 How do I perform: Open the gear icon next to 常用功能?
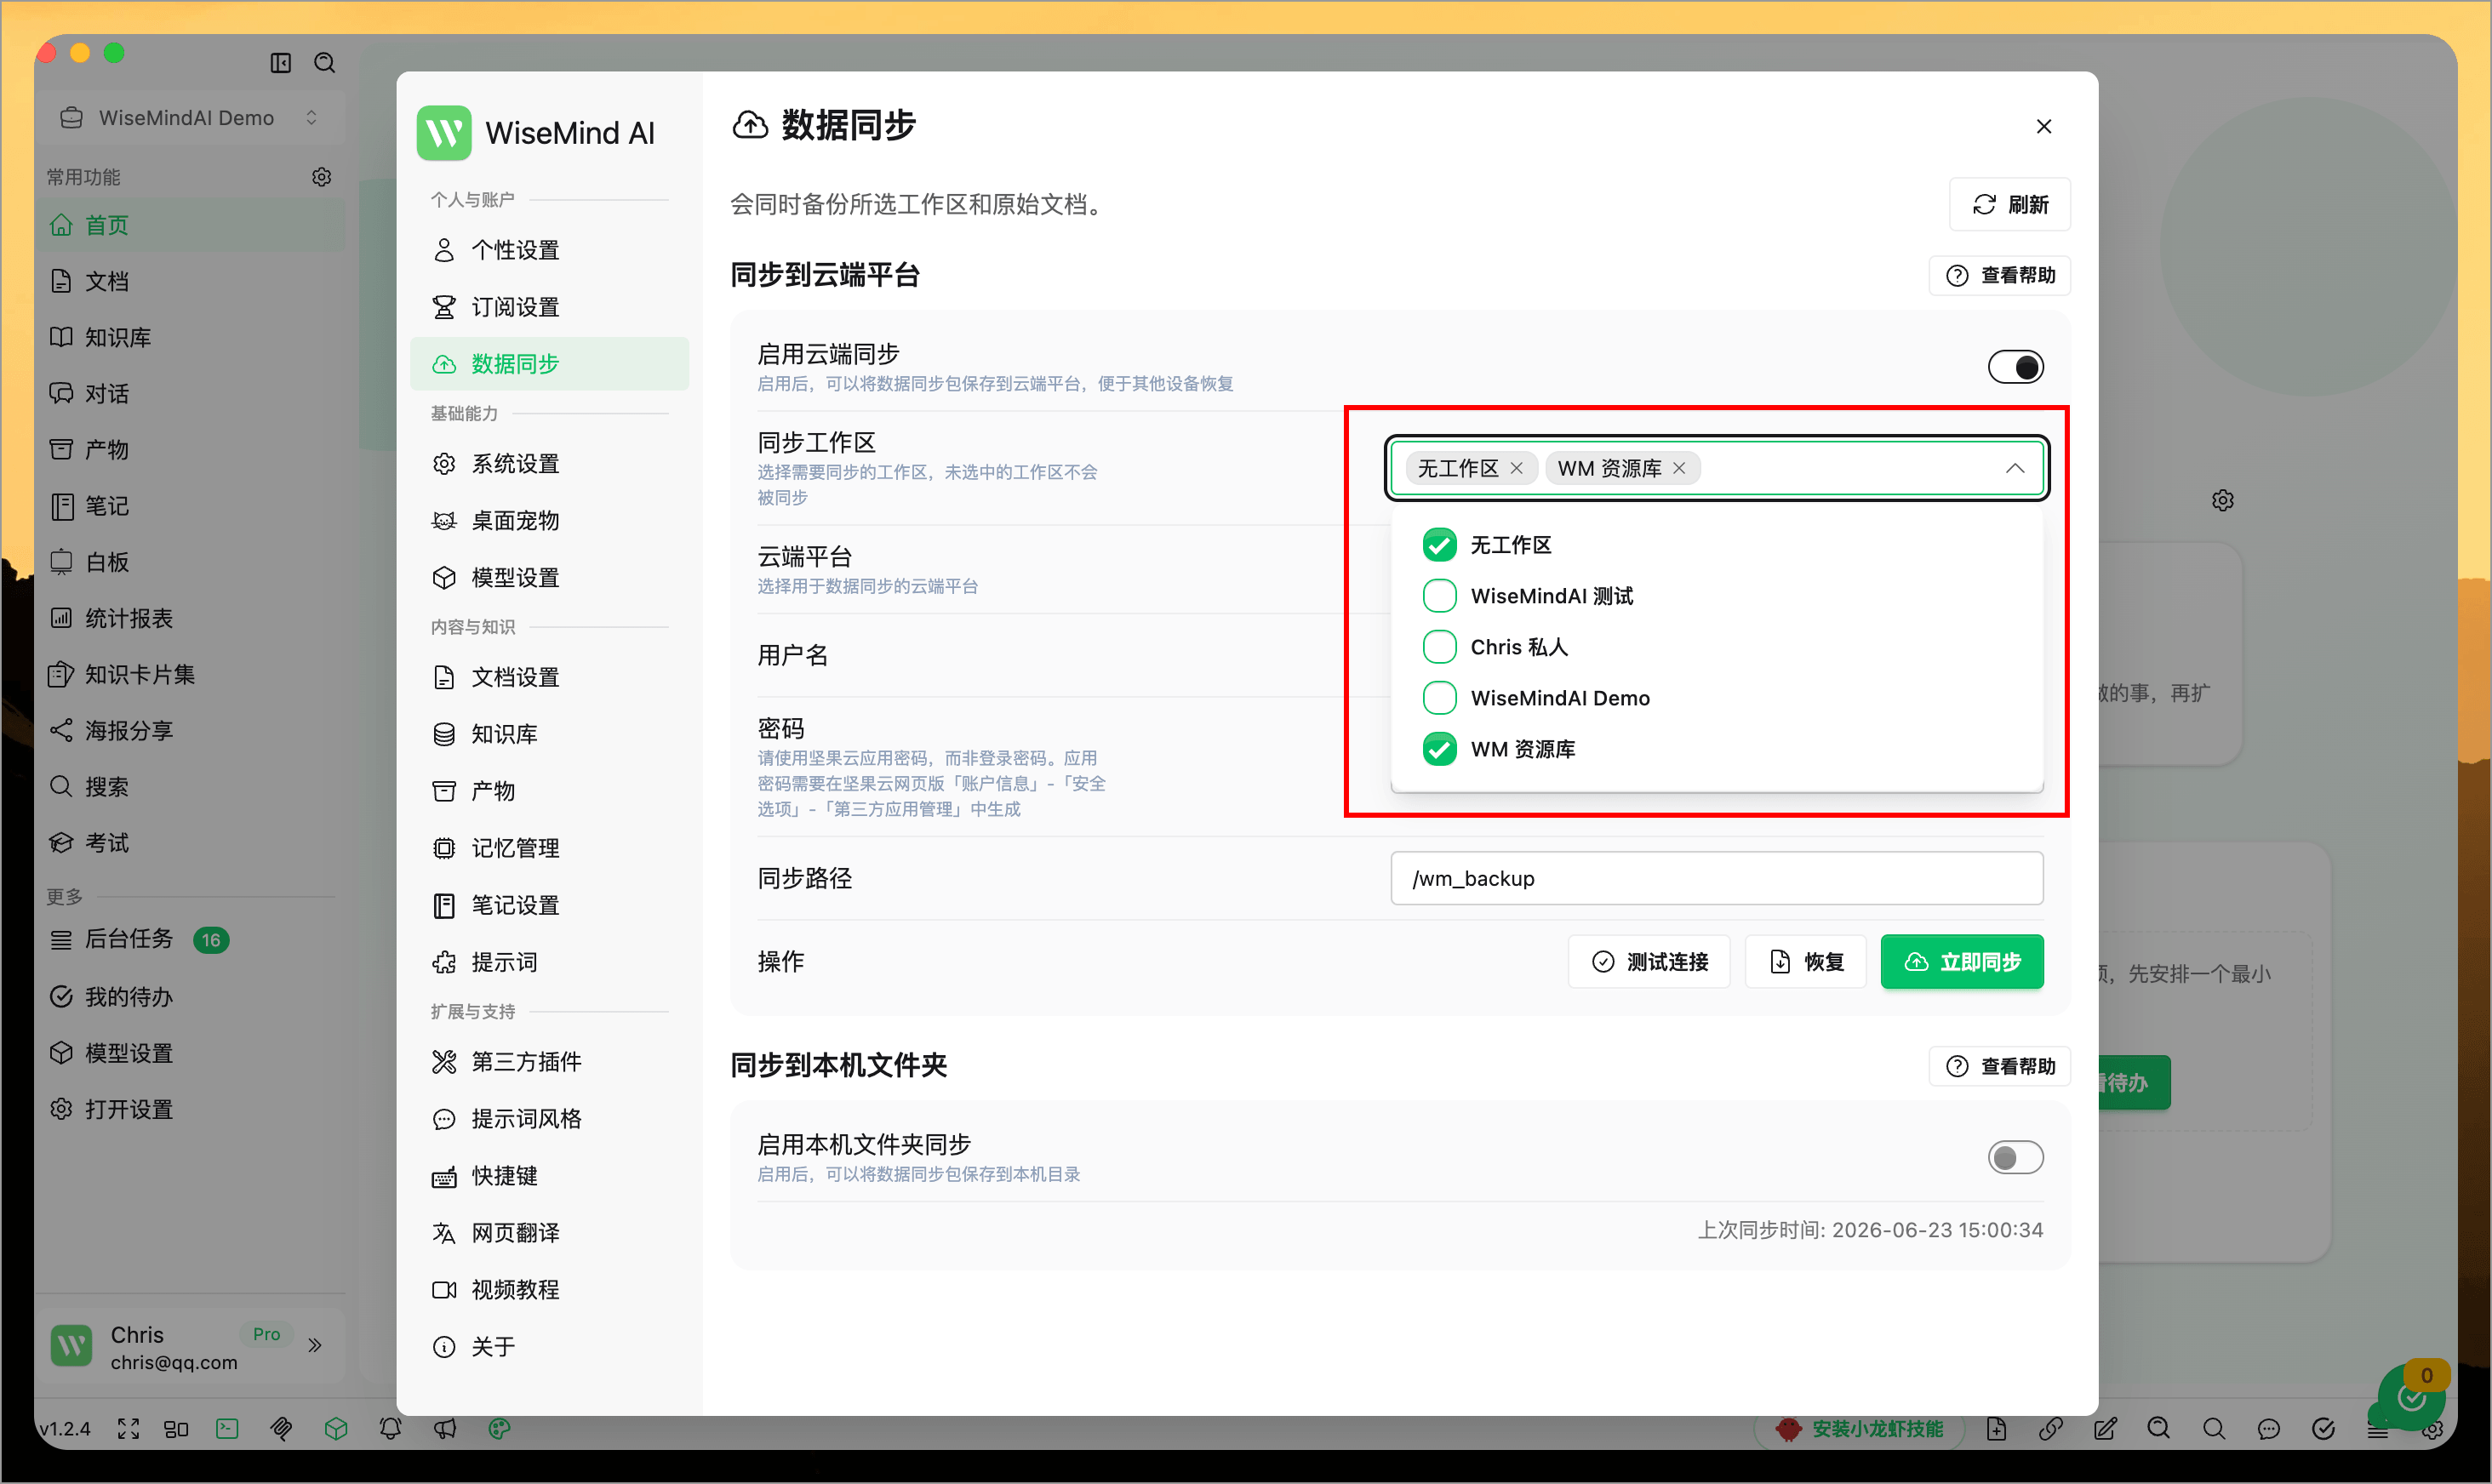pyautogui.click(x=321, y=177)
